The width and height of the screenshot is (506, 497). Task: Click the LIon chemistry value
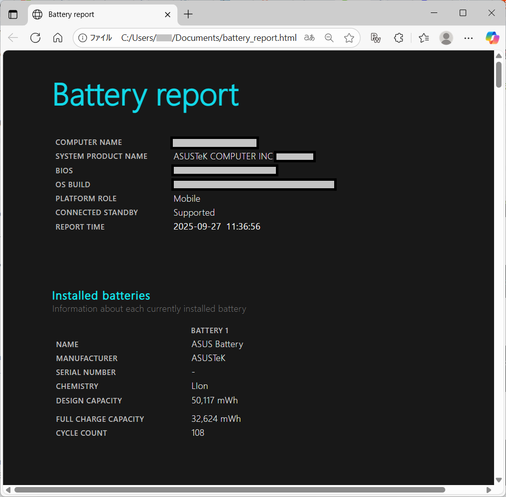coord(200,386)
